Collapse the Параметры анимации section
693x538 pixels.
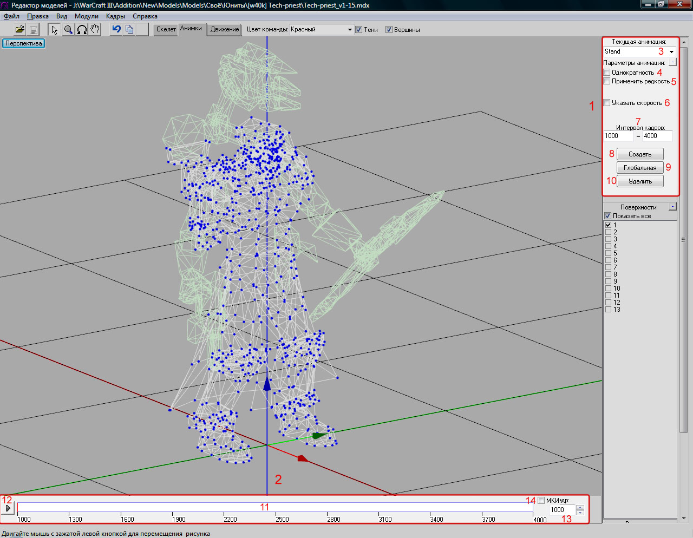(x=672, y=62)
